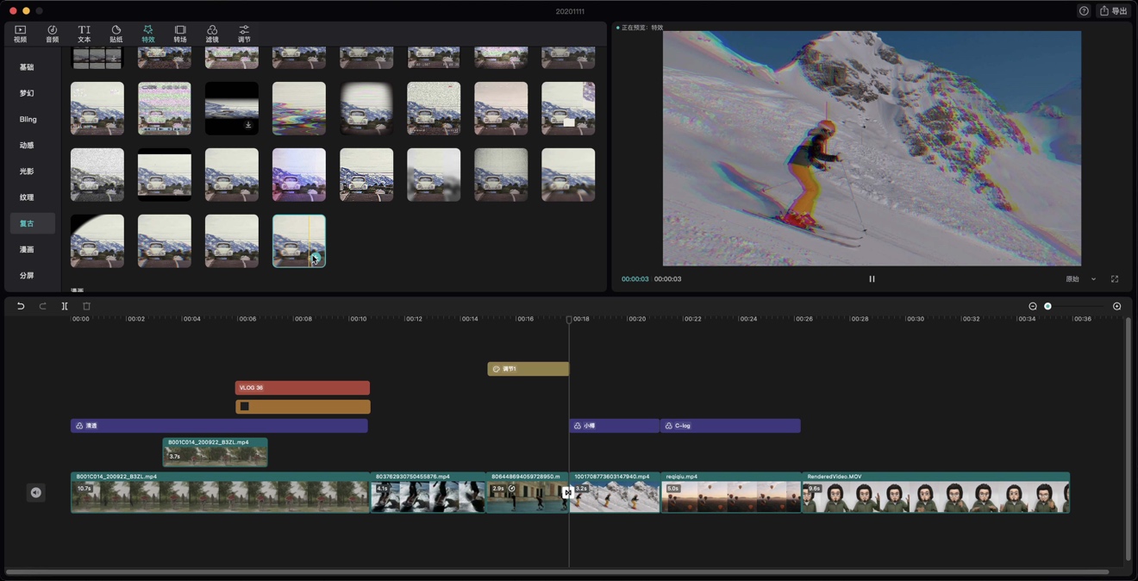Click the undo arrow in timeline toolbar
Image resolution: width=1138 pixels, height=581 pixels.
21,306
